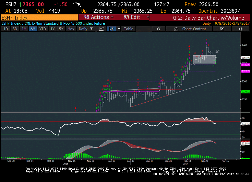The width and height of the screenshot is (252, 182).
Task: Click the CME E-Mini description text
Action: (64, 23)
